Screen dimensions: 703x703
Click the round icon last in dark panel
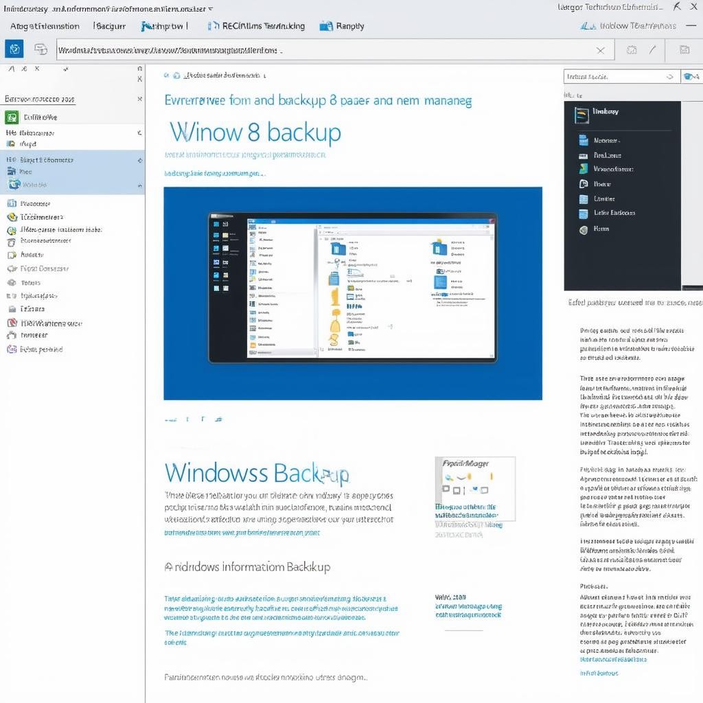[x=584, y=229]
